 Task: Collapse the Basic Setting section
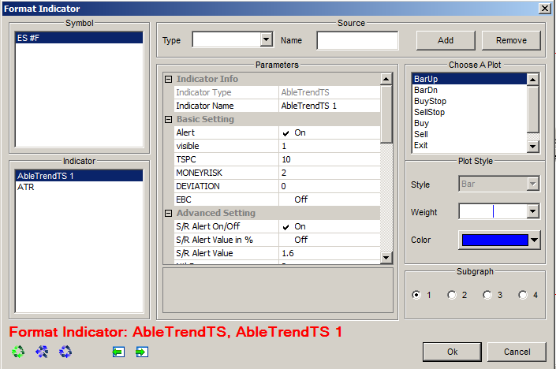[x=169, y=120]
